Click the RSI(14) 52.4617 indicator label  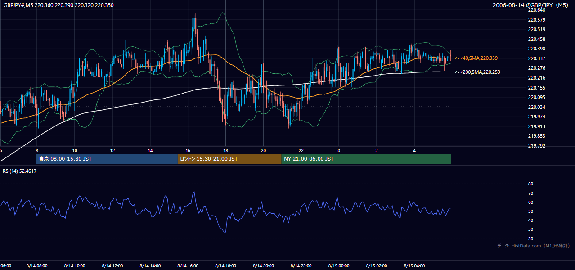click(x=20, y=171)
